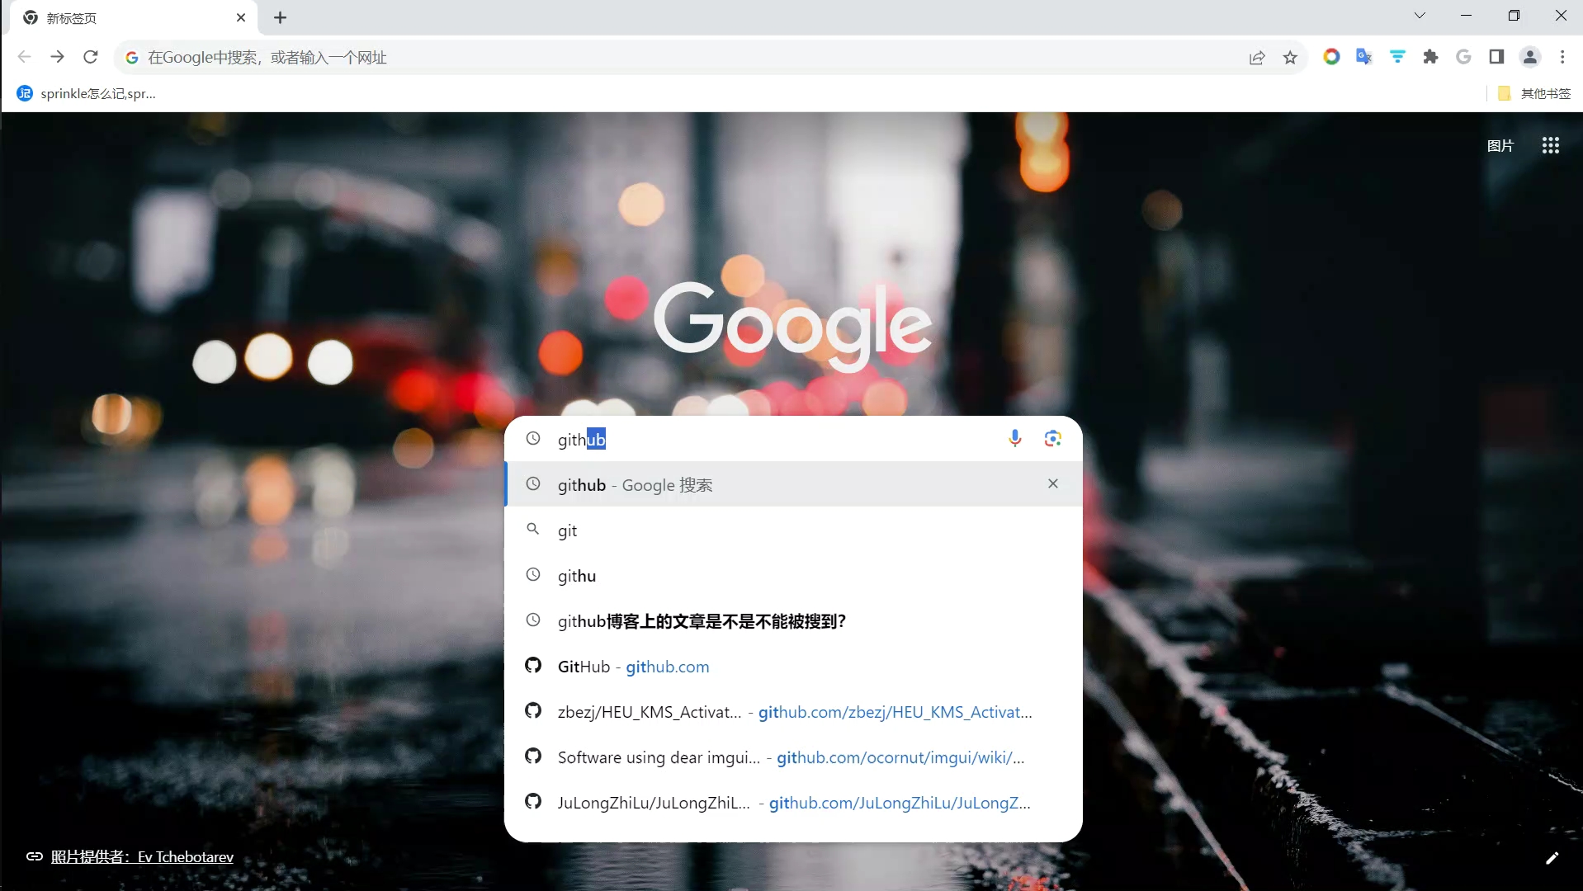Viewport: 1583px width, 891px height.
Task: Select the 'github - Google 搜索' suggestion
Action: click(793, 484)
